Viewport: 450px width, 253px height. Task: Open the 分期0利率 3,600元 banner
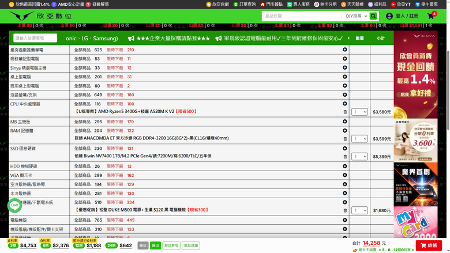[x=415, y=141]
